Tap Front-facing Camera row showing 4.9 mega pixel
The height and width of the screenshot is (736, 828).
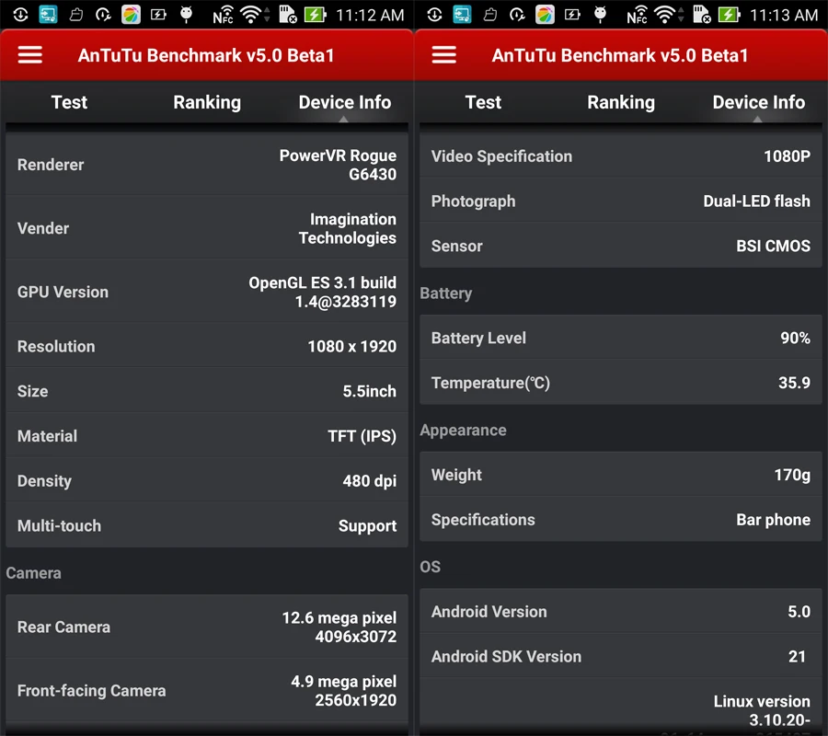point(207,690)
